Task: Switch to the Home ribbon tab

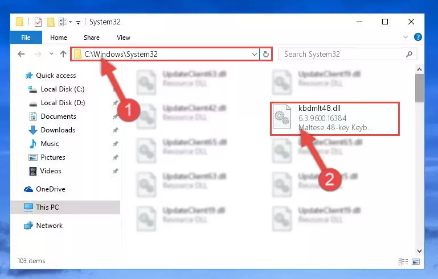Action: [x=59, y=38]
